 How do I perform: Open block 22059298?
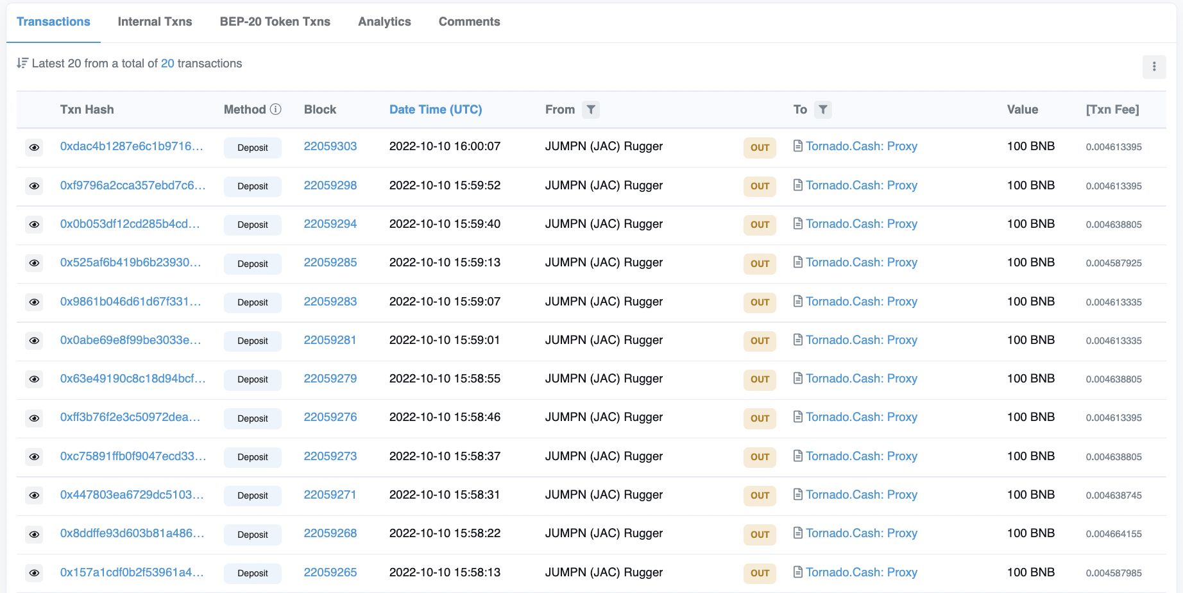point(330,185)
